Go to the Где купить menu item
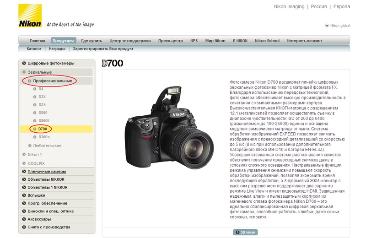 [x=91, y=41]
